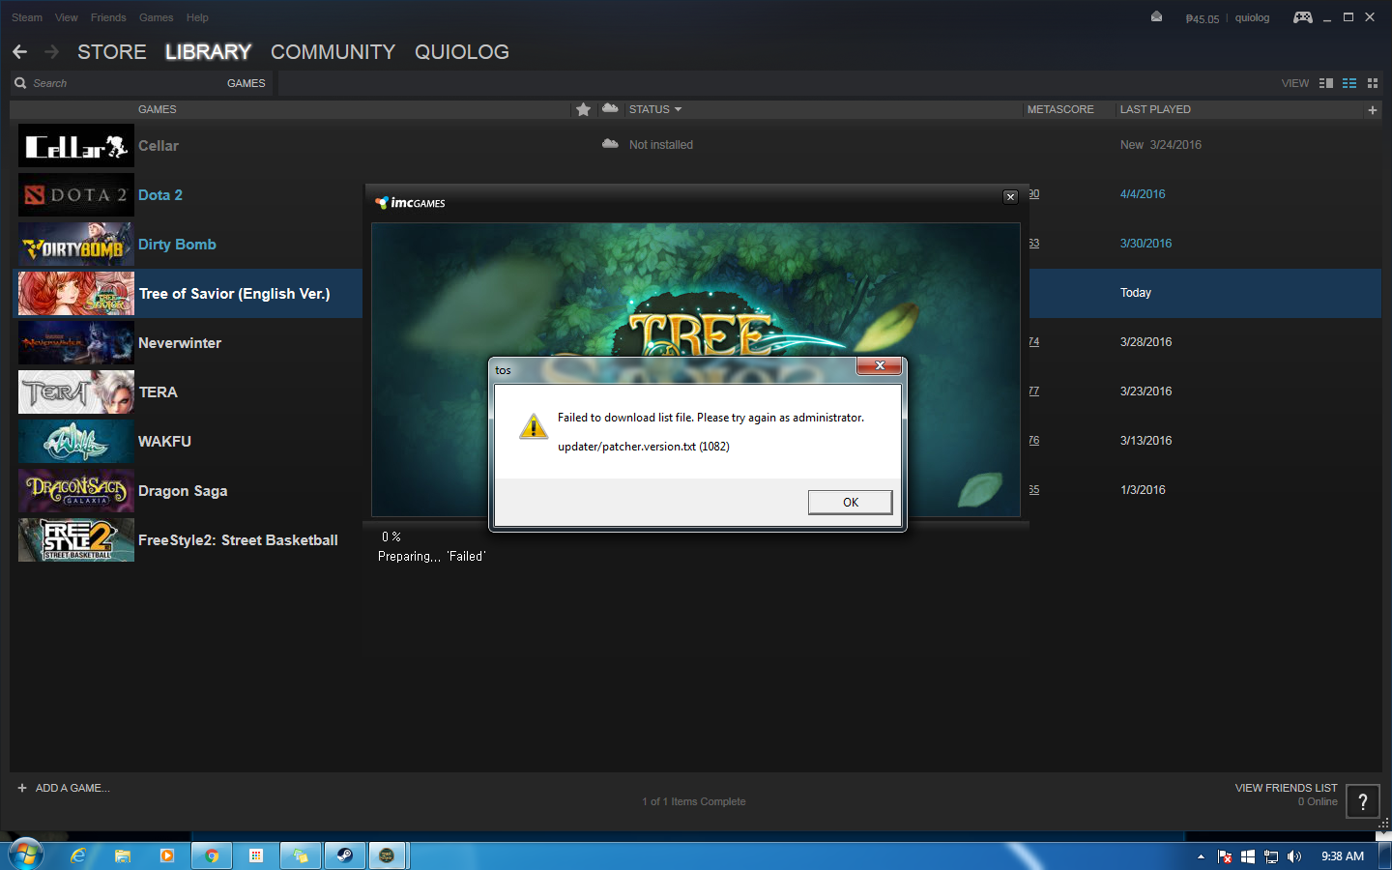Open the Games menu

click(156, 17)
